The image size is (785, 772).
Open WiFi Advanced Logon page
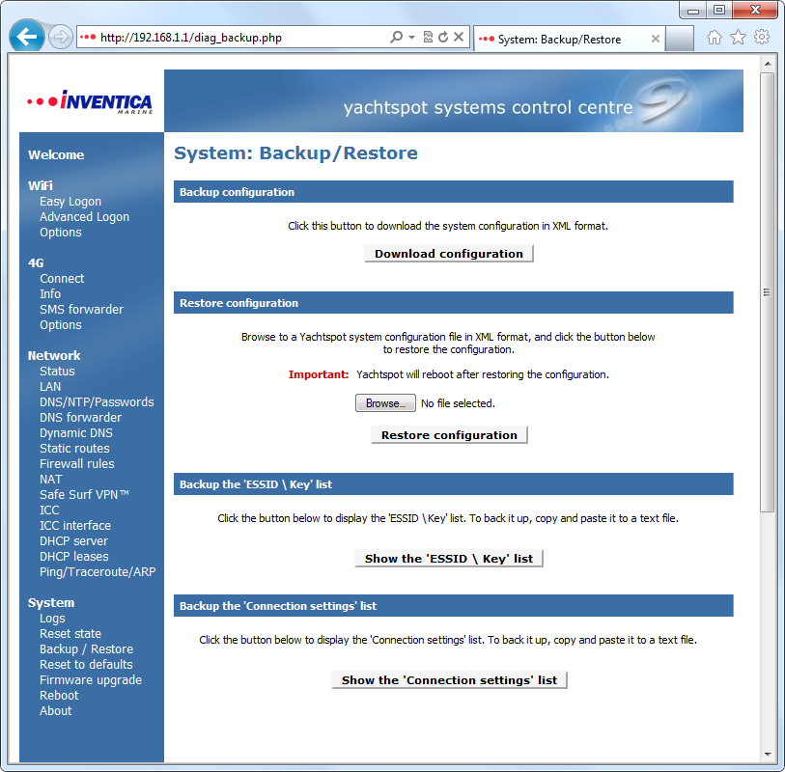coord(85,216)
